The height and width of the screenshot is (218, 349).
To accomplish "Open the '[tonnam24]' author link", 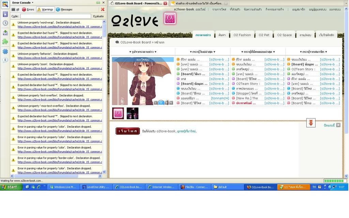I will pyautogui.click(x=220, y=98).
